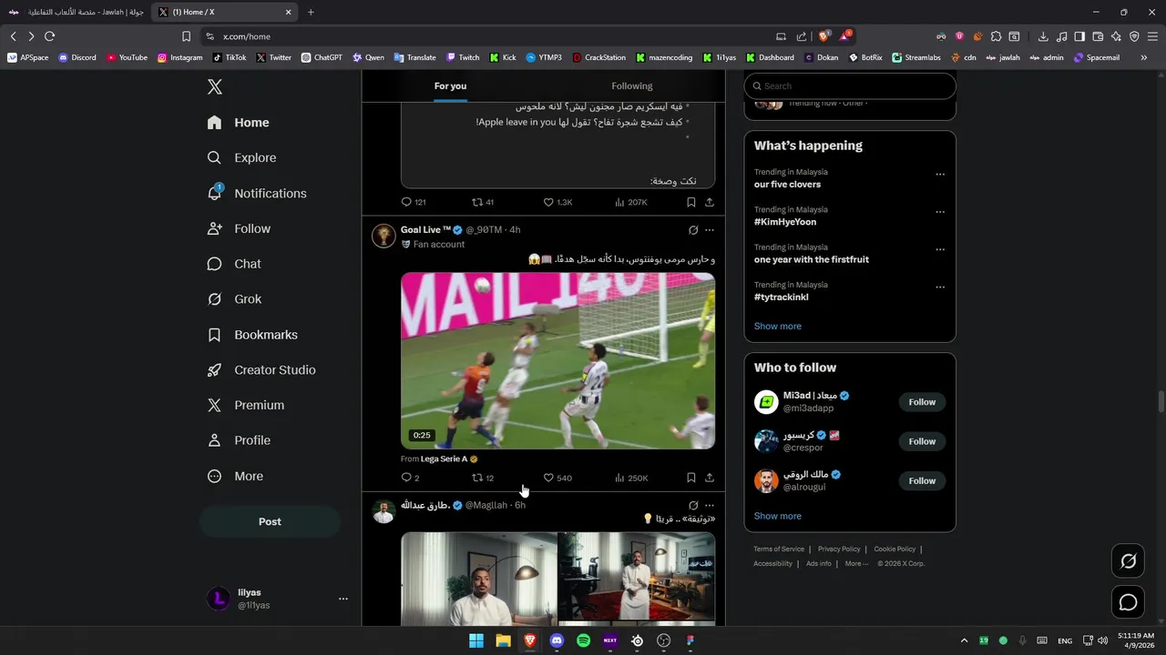Reload the page
The image size is (1166, 655).
click(49, 36)
